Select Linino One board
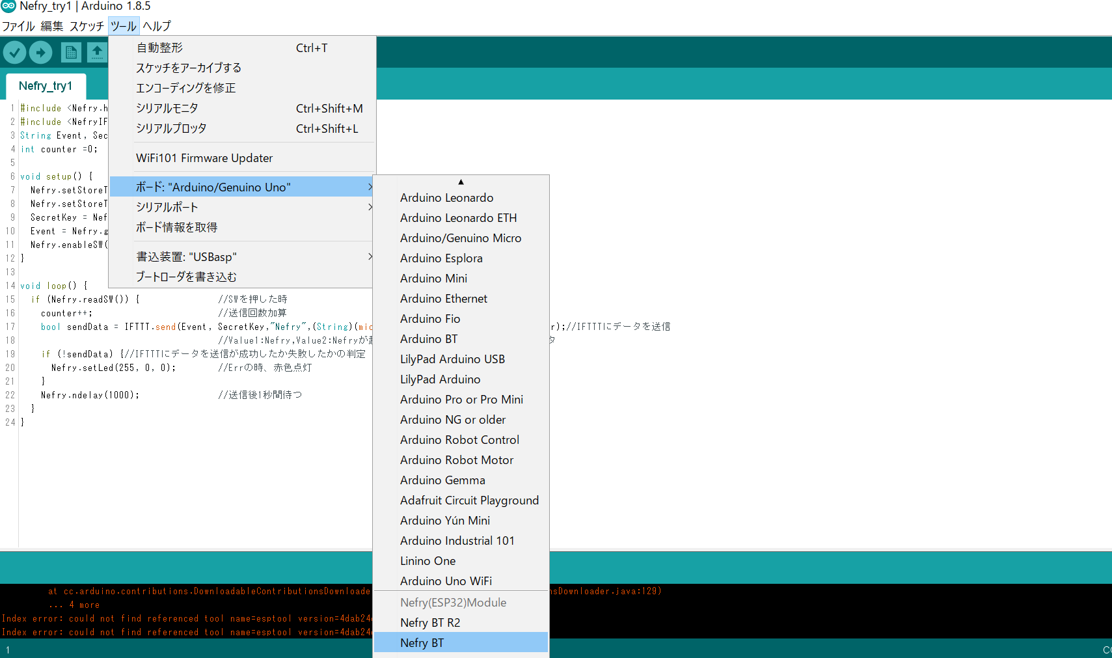 coord(461,561)
